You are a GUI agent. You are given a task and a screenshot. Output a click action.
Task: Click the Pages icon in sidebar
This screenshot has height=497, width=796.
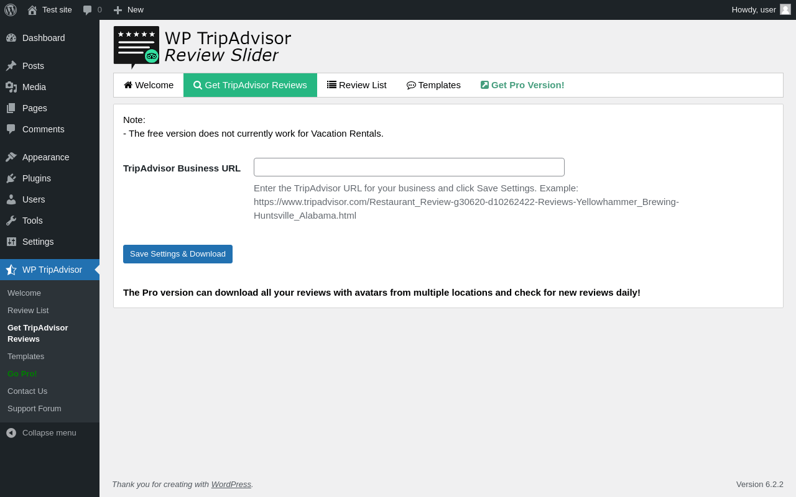pyautogui.click(x=11, y=108)
